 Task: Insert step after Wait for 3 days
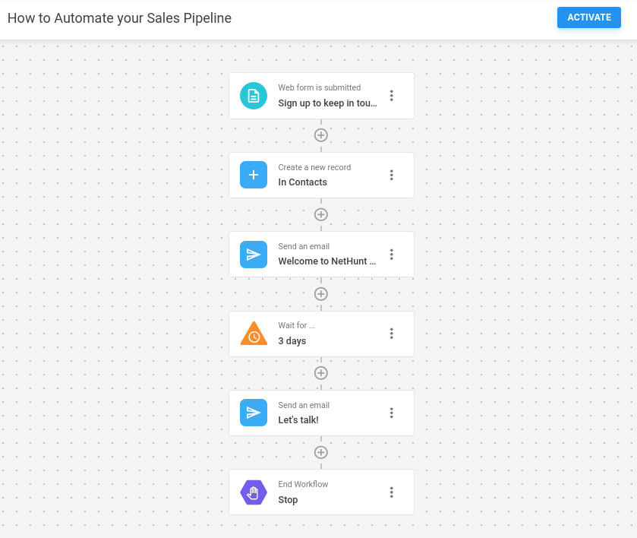[321, 373]
